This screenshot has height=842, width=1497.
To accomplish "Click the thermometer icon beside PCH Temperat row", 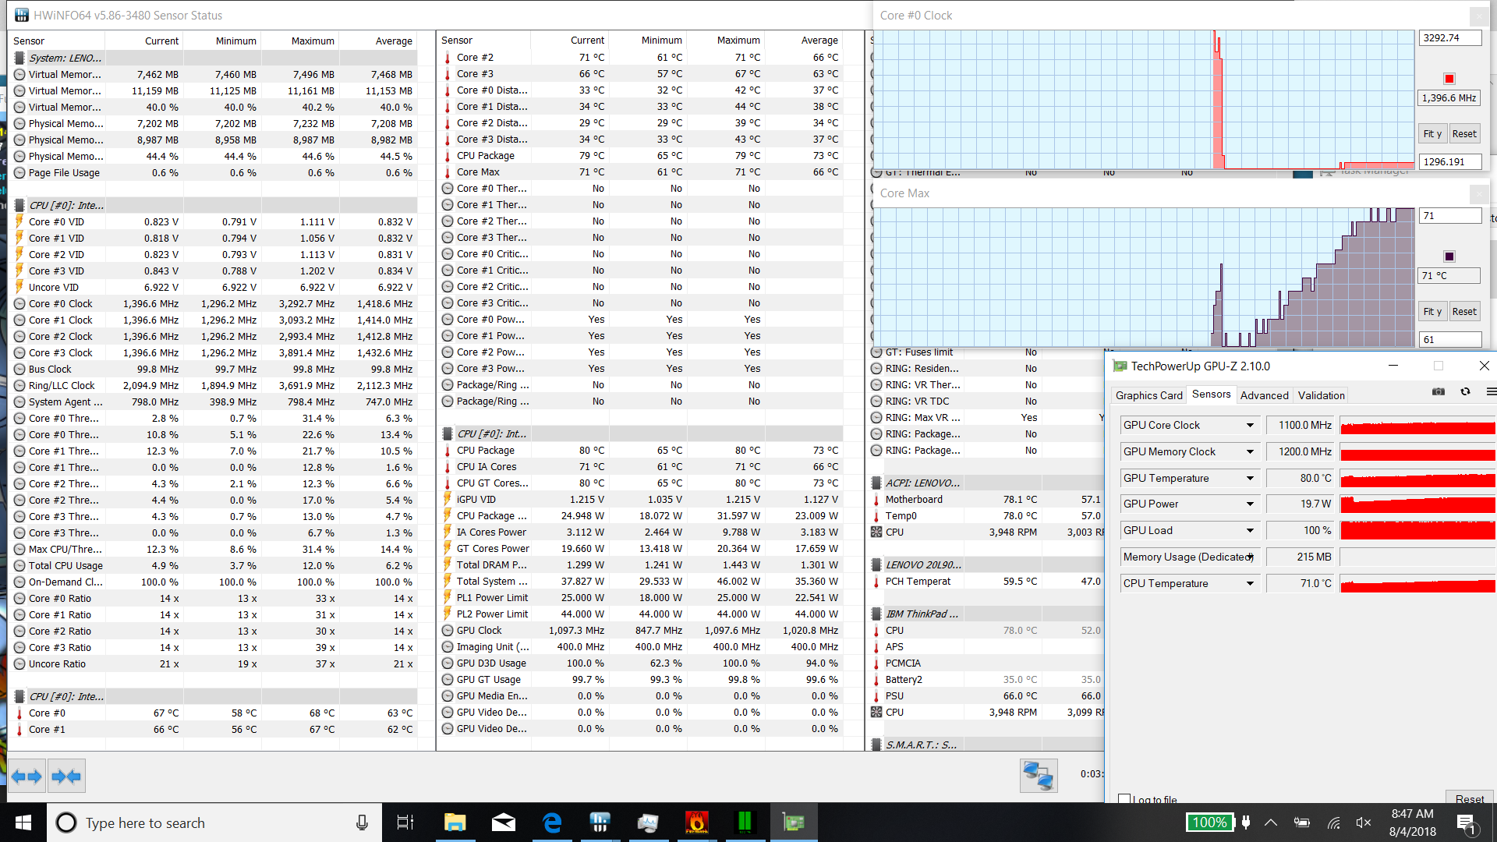I will (876, 582).
